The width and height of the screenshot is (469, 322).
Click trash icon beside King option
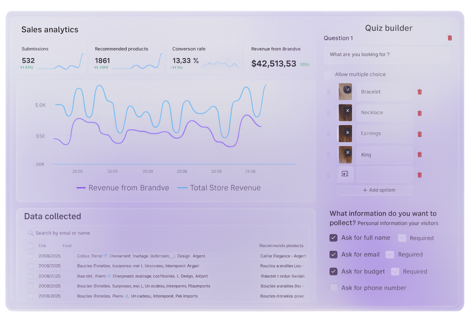pos(419,155)
